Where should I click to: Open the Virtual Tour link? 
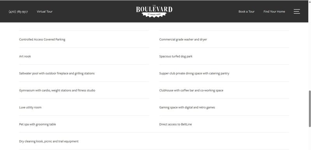tap(45, 12)
